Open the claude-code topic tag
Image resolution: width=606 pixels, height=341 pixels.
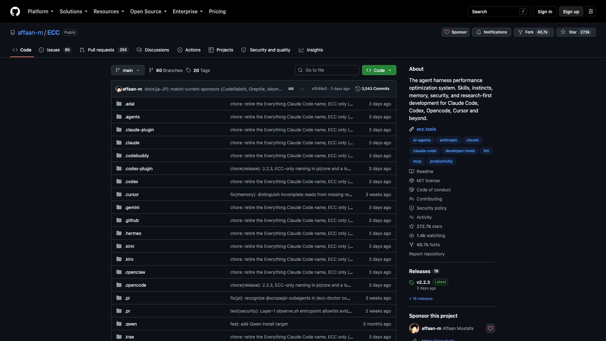point(425,151)
